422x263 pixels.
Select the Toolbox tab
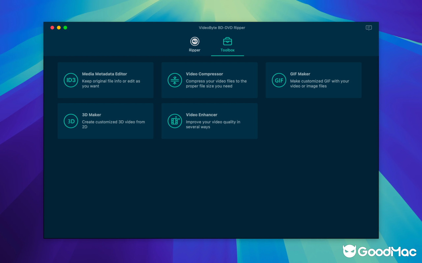(x=227, y=45)
